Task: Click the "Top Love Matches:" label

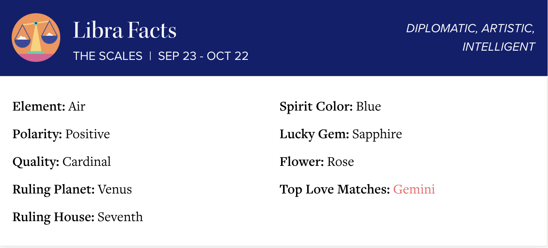Action: [335, 189]
